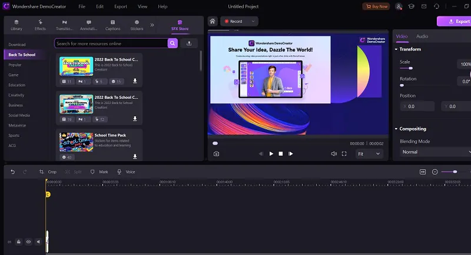
Task: Open the graduation cap tutorials icon
Action: (411, 6)
